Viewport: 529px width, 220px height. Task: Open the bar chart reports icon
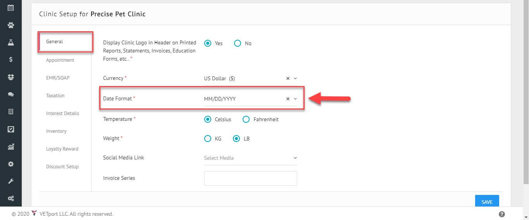[x=11, y=147]
